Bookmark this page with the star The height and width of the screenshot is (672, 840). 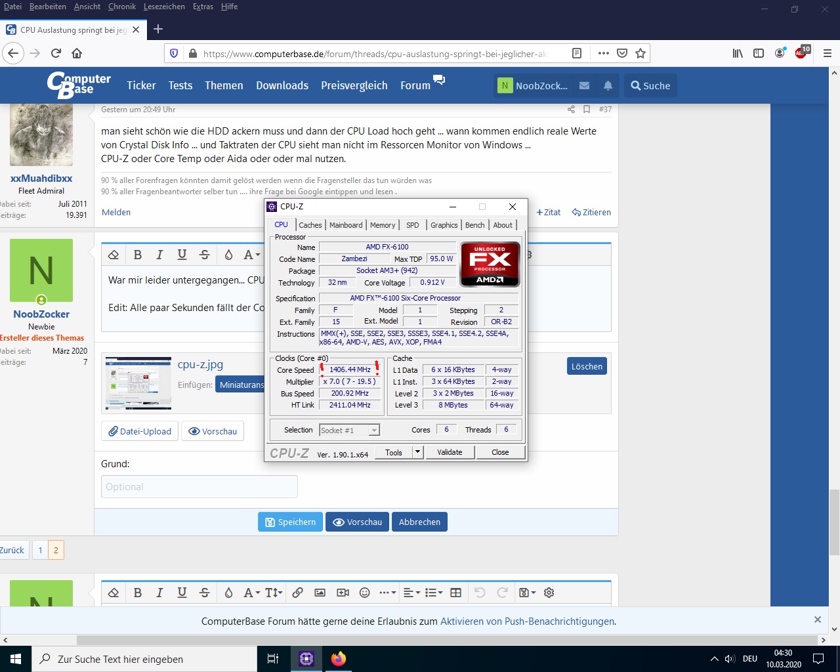coord(640,53)
